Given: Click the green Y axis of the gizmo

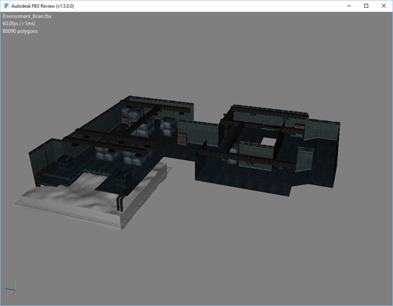Looking at the screenshot, I should click(x=15, y=285).
